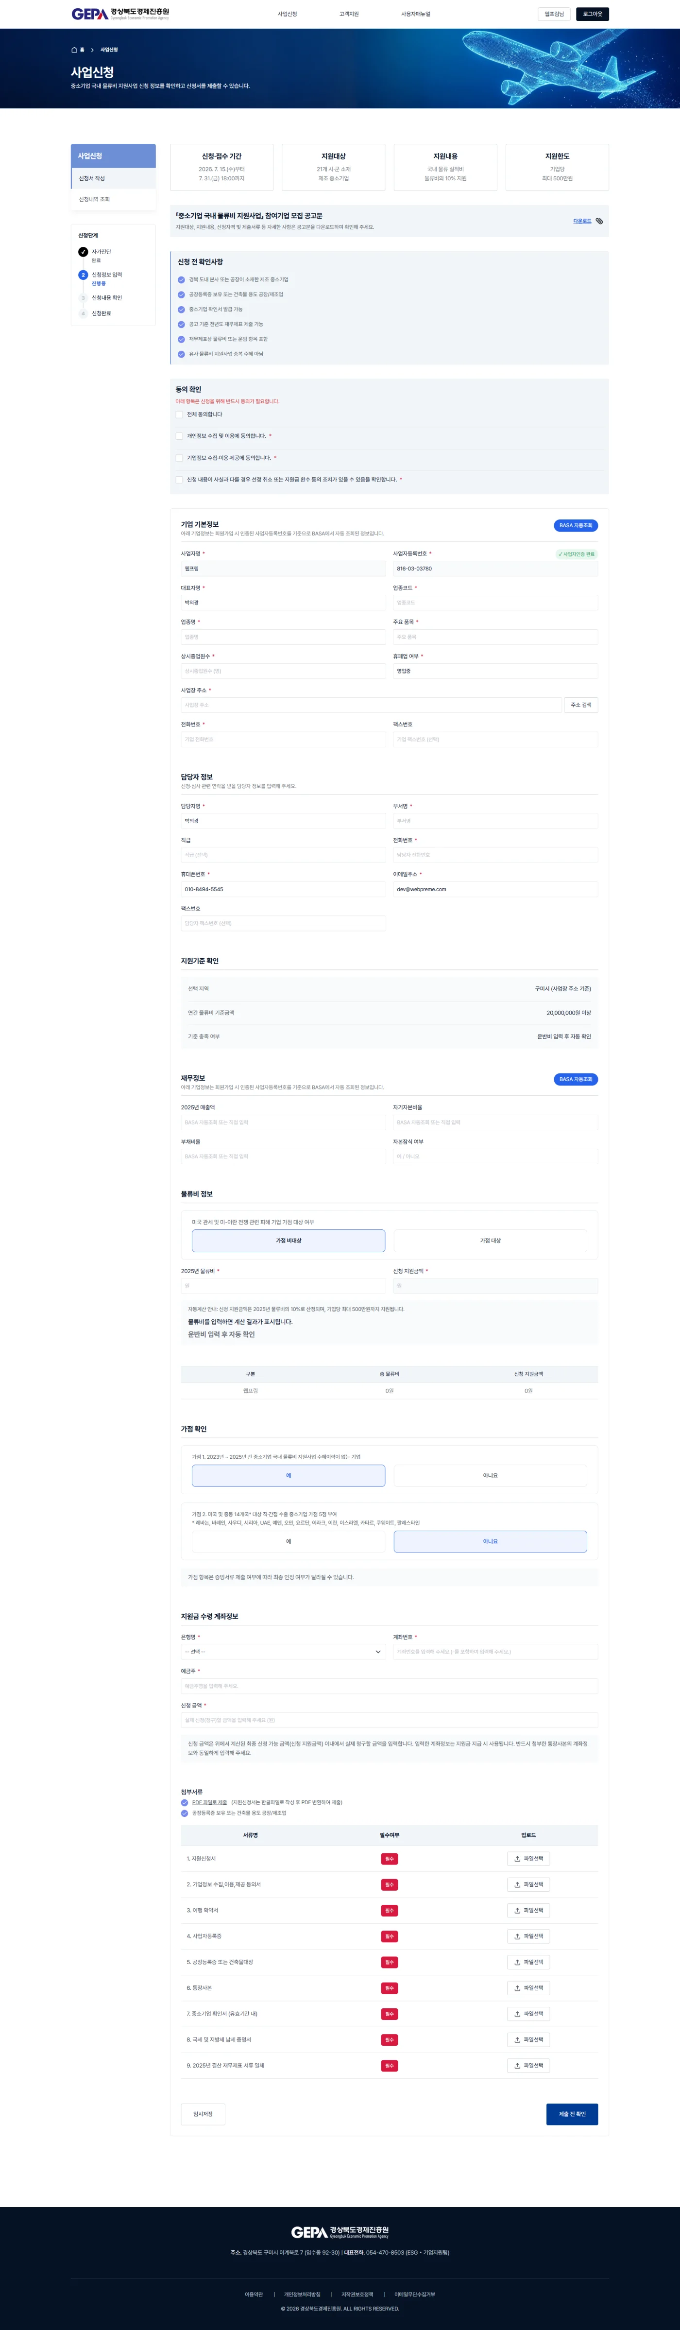Click the 다운로드 link for 공고문
This screenshot has height=2330, width=680.
point(582,221)
